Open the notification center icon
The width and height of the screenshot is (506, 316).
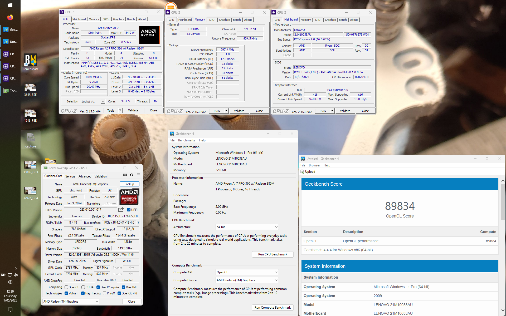click(x=10, y=309)
